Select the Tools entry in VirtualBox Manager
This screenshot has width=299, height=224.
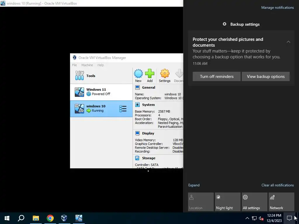coord(101,76)
